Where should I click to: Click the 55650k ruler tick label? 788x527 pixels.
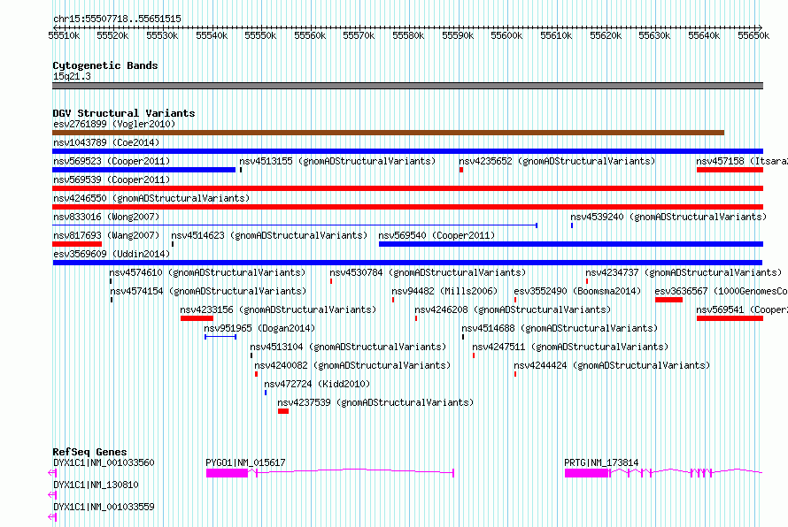(753, 35)
